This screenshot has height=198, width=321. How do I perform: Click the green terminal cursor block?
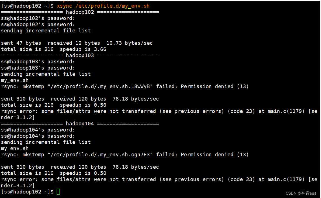58,192
